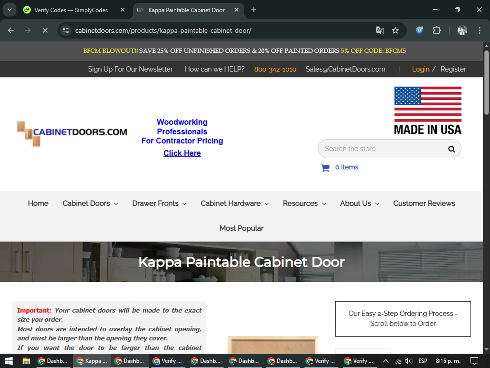The width and height of the screenshot is (490, 368).
Task: Select the Kappa Paintable Cabinet Door tab
Action: pos(186,10)
